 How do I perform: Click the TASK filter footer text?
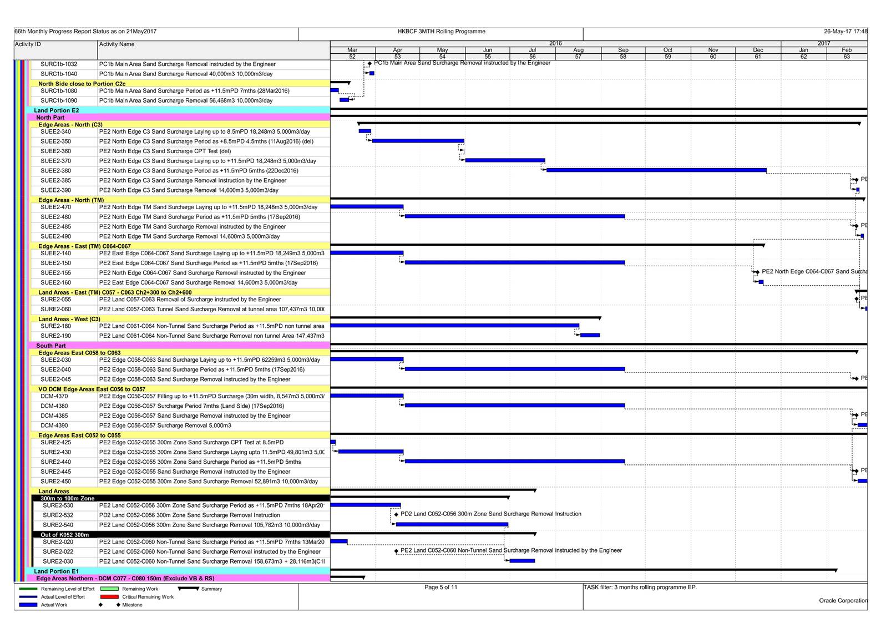[x=640, y=587]
